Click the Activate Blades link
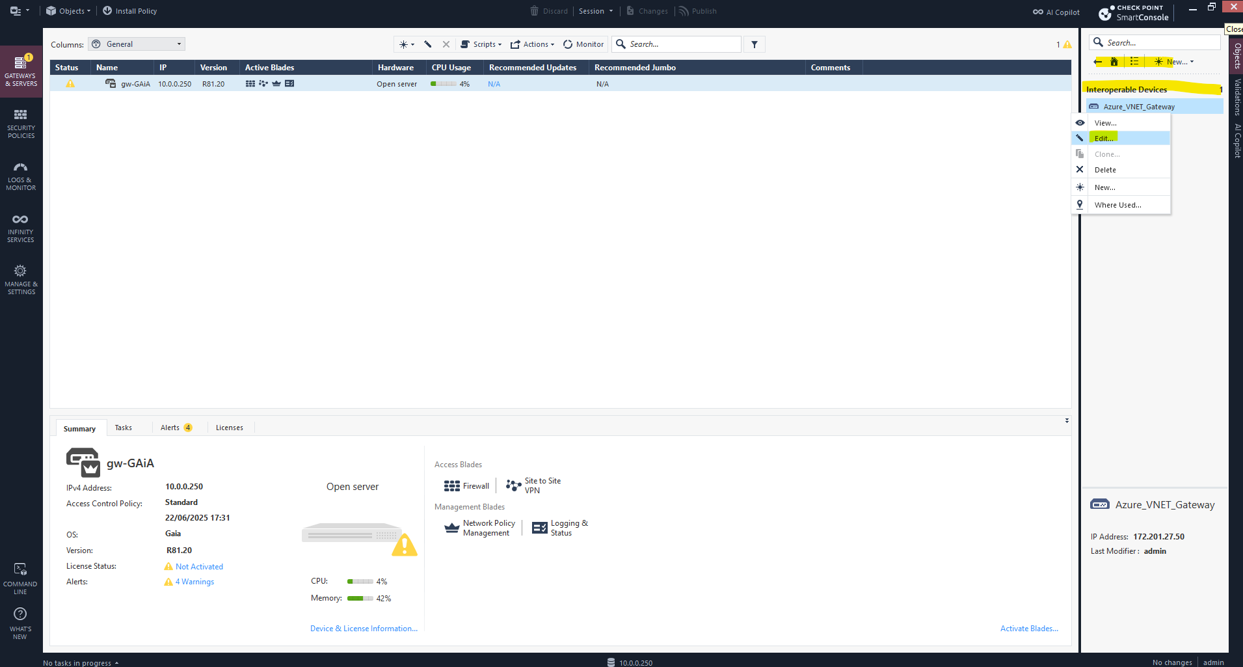This screenshot has width=1243, height=667. (x=1029, y=629)
